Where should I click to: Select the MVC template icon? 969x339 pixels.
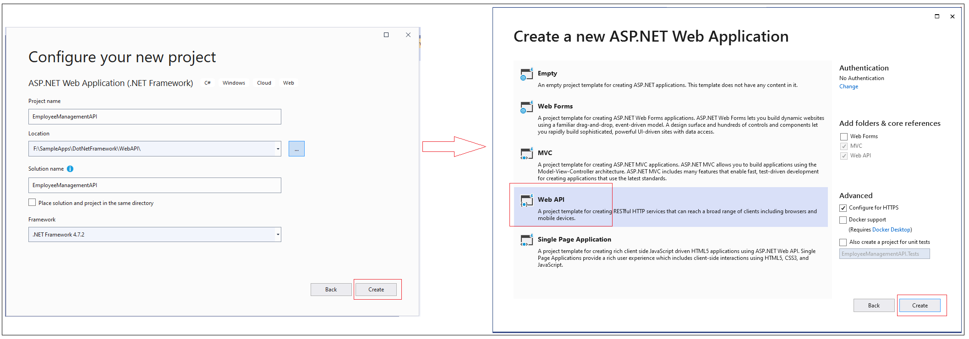tap(526, 153)
